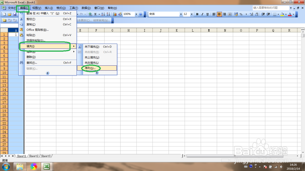The width and height of the screenshot is (305, 171).
Task: Switch to Sheet2 tab
Action: (34, 156)
